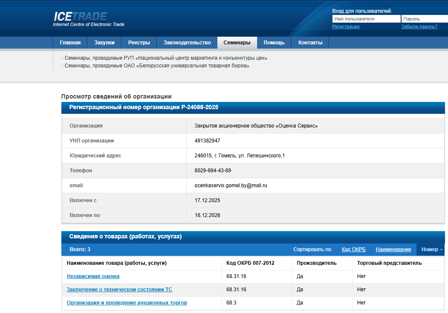Focus the Пароль password field
This screenshot has width=448, height=313.
(x=424, y=19)
